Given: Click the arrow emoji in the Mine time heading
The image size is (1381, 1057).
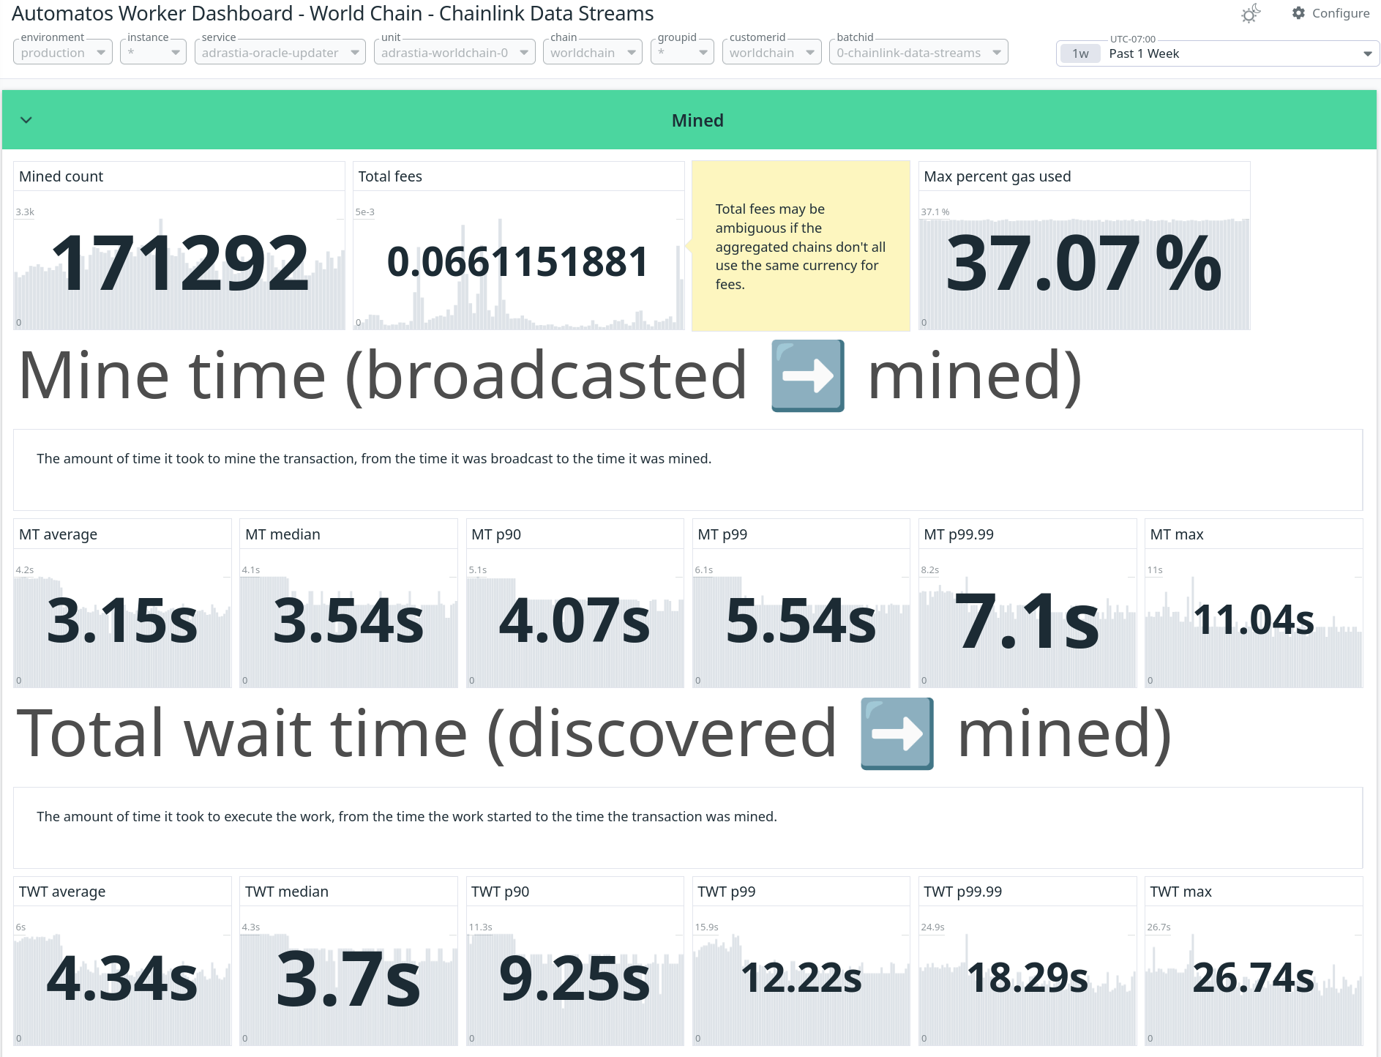Looking at the screenshot, I should (x=806, y=375).
